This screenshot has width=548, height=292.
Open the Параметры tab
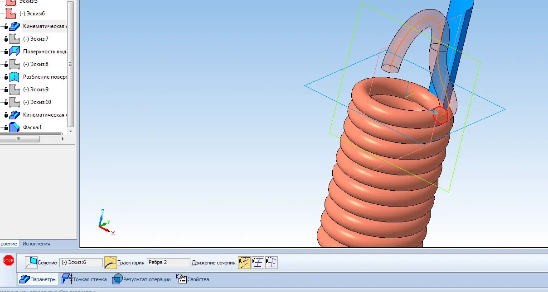[x=38, y=279]
